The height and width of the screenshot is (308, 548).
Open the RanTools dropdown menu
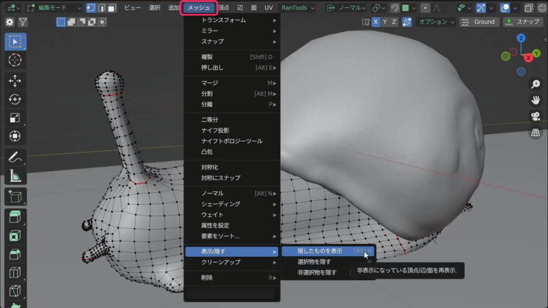[298, 7]
